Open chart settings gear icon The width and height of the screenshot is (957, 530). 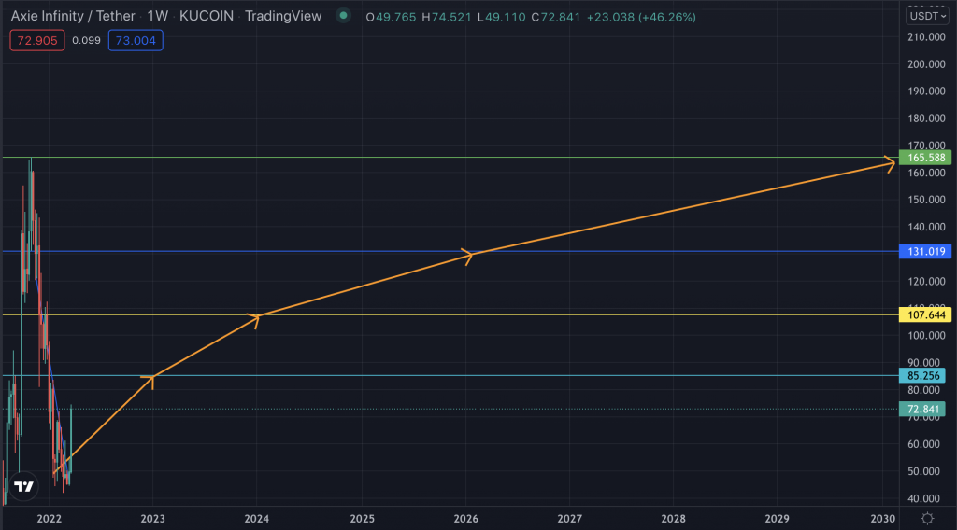click(927, 519)
